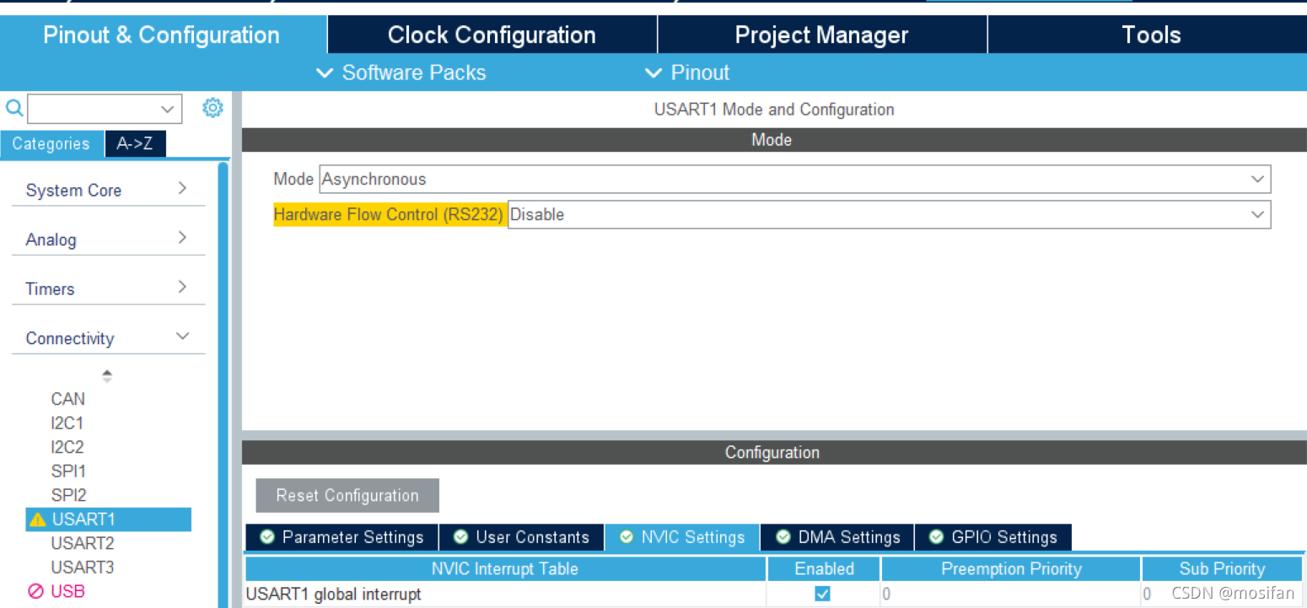Open the gear settings icon
1307x608 pixels.
[212, 108]
